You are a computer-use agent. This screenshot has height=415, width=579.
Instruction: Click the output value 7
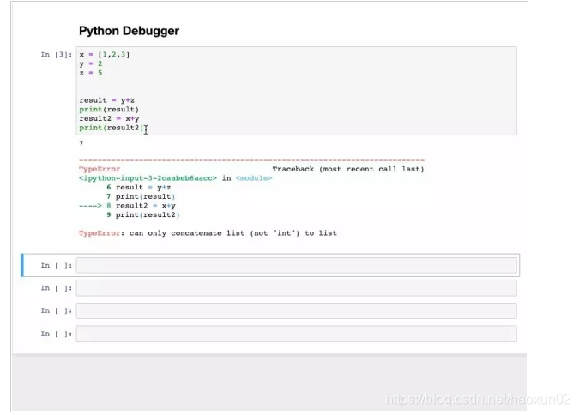click(81, 143)
